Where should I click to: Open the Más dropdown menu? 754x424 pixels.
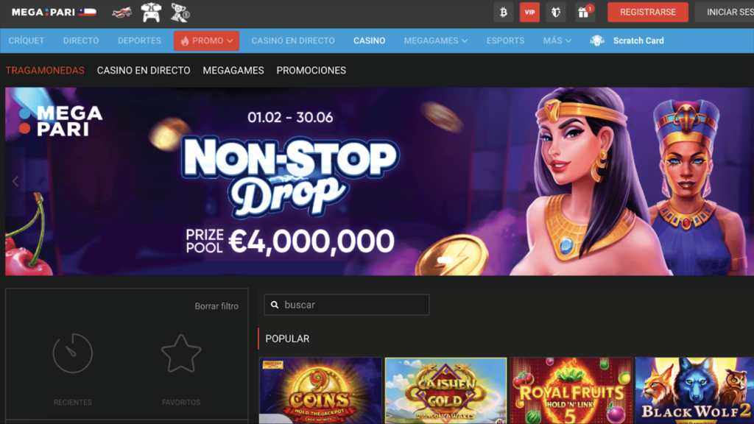tap(557, 41)
